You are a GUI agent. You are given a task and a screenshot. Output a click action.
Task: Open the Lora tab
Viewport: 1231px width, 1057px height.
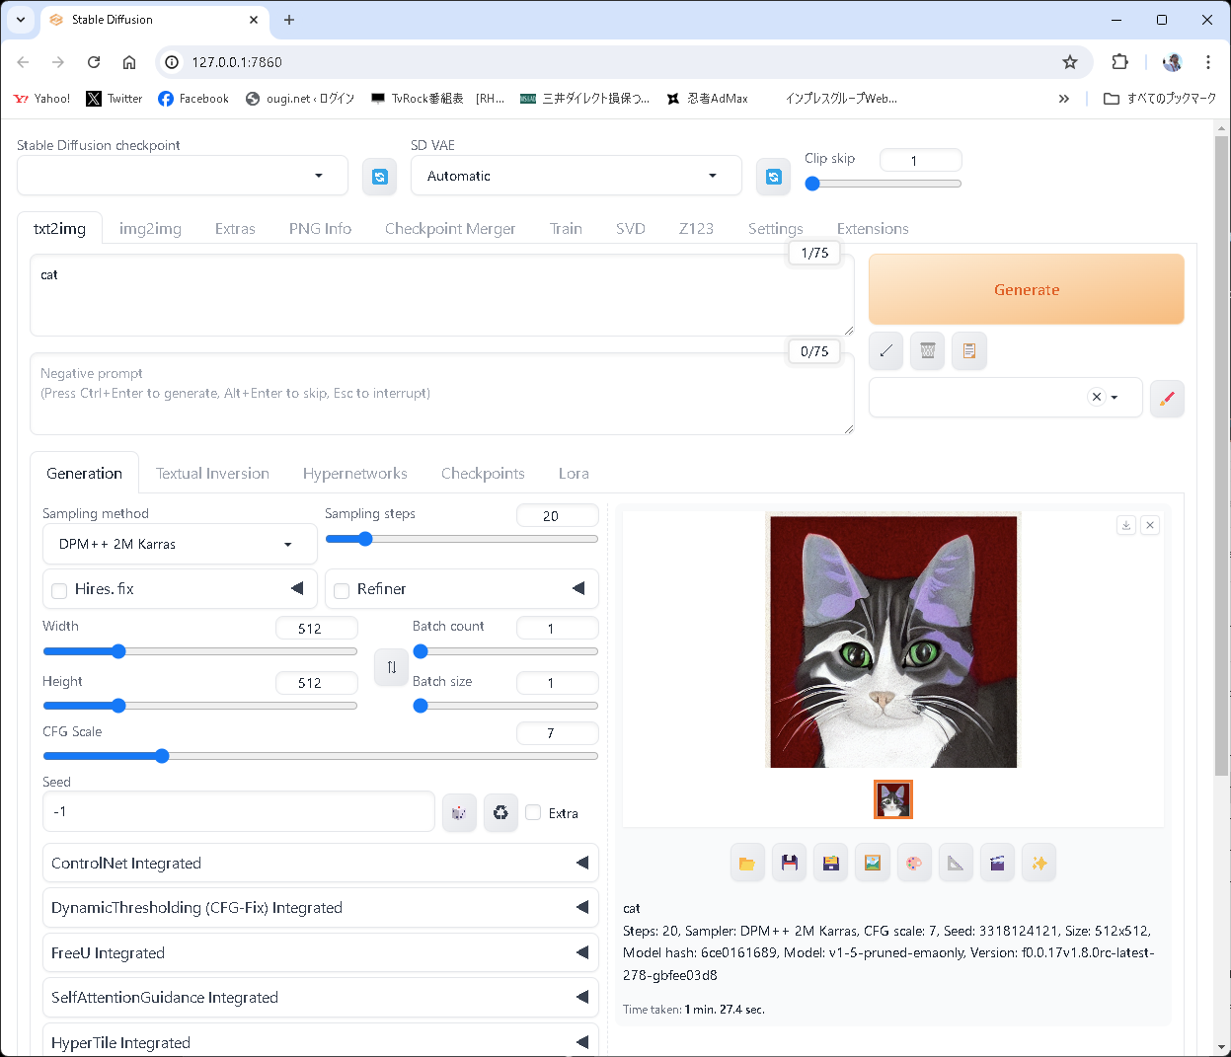point(574,473)
